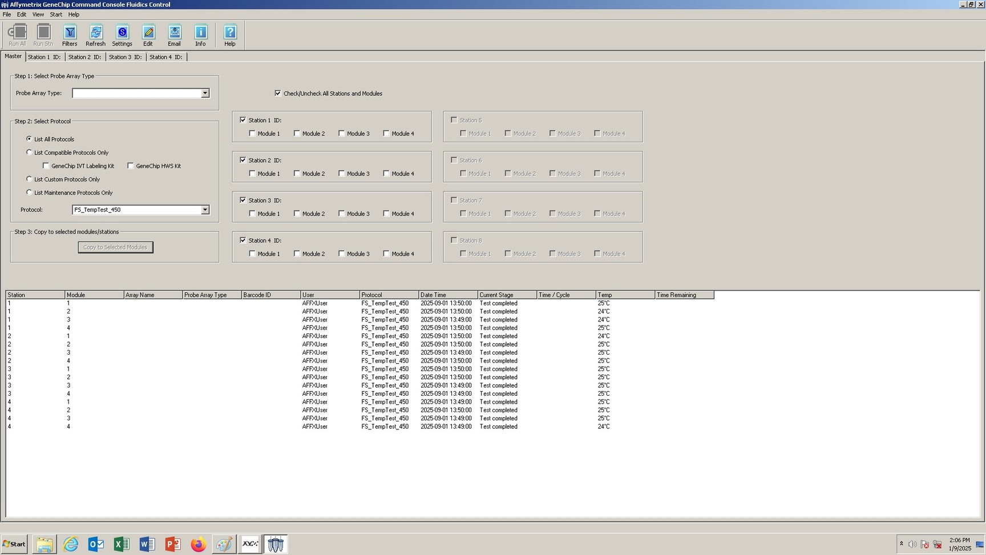
Task: Open the XX application from taskbar
Action: click(x=250, y=544)
